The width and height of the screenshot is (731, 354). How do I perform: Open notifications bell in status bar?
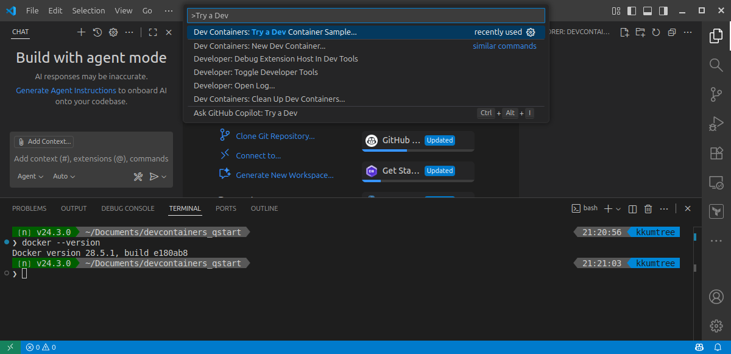click(x=718, y=347)
